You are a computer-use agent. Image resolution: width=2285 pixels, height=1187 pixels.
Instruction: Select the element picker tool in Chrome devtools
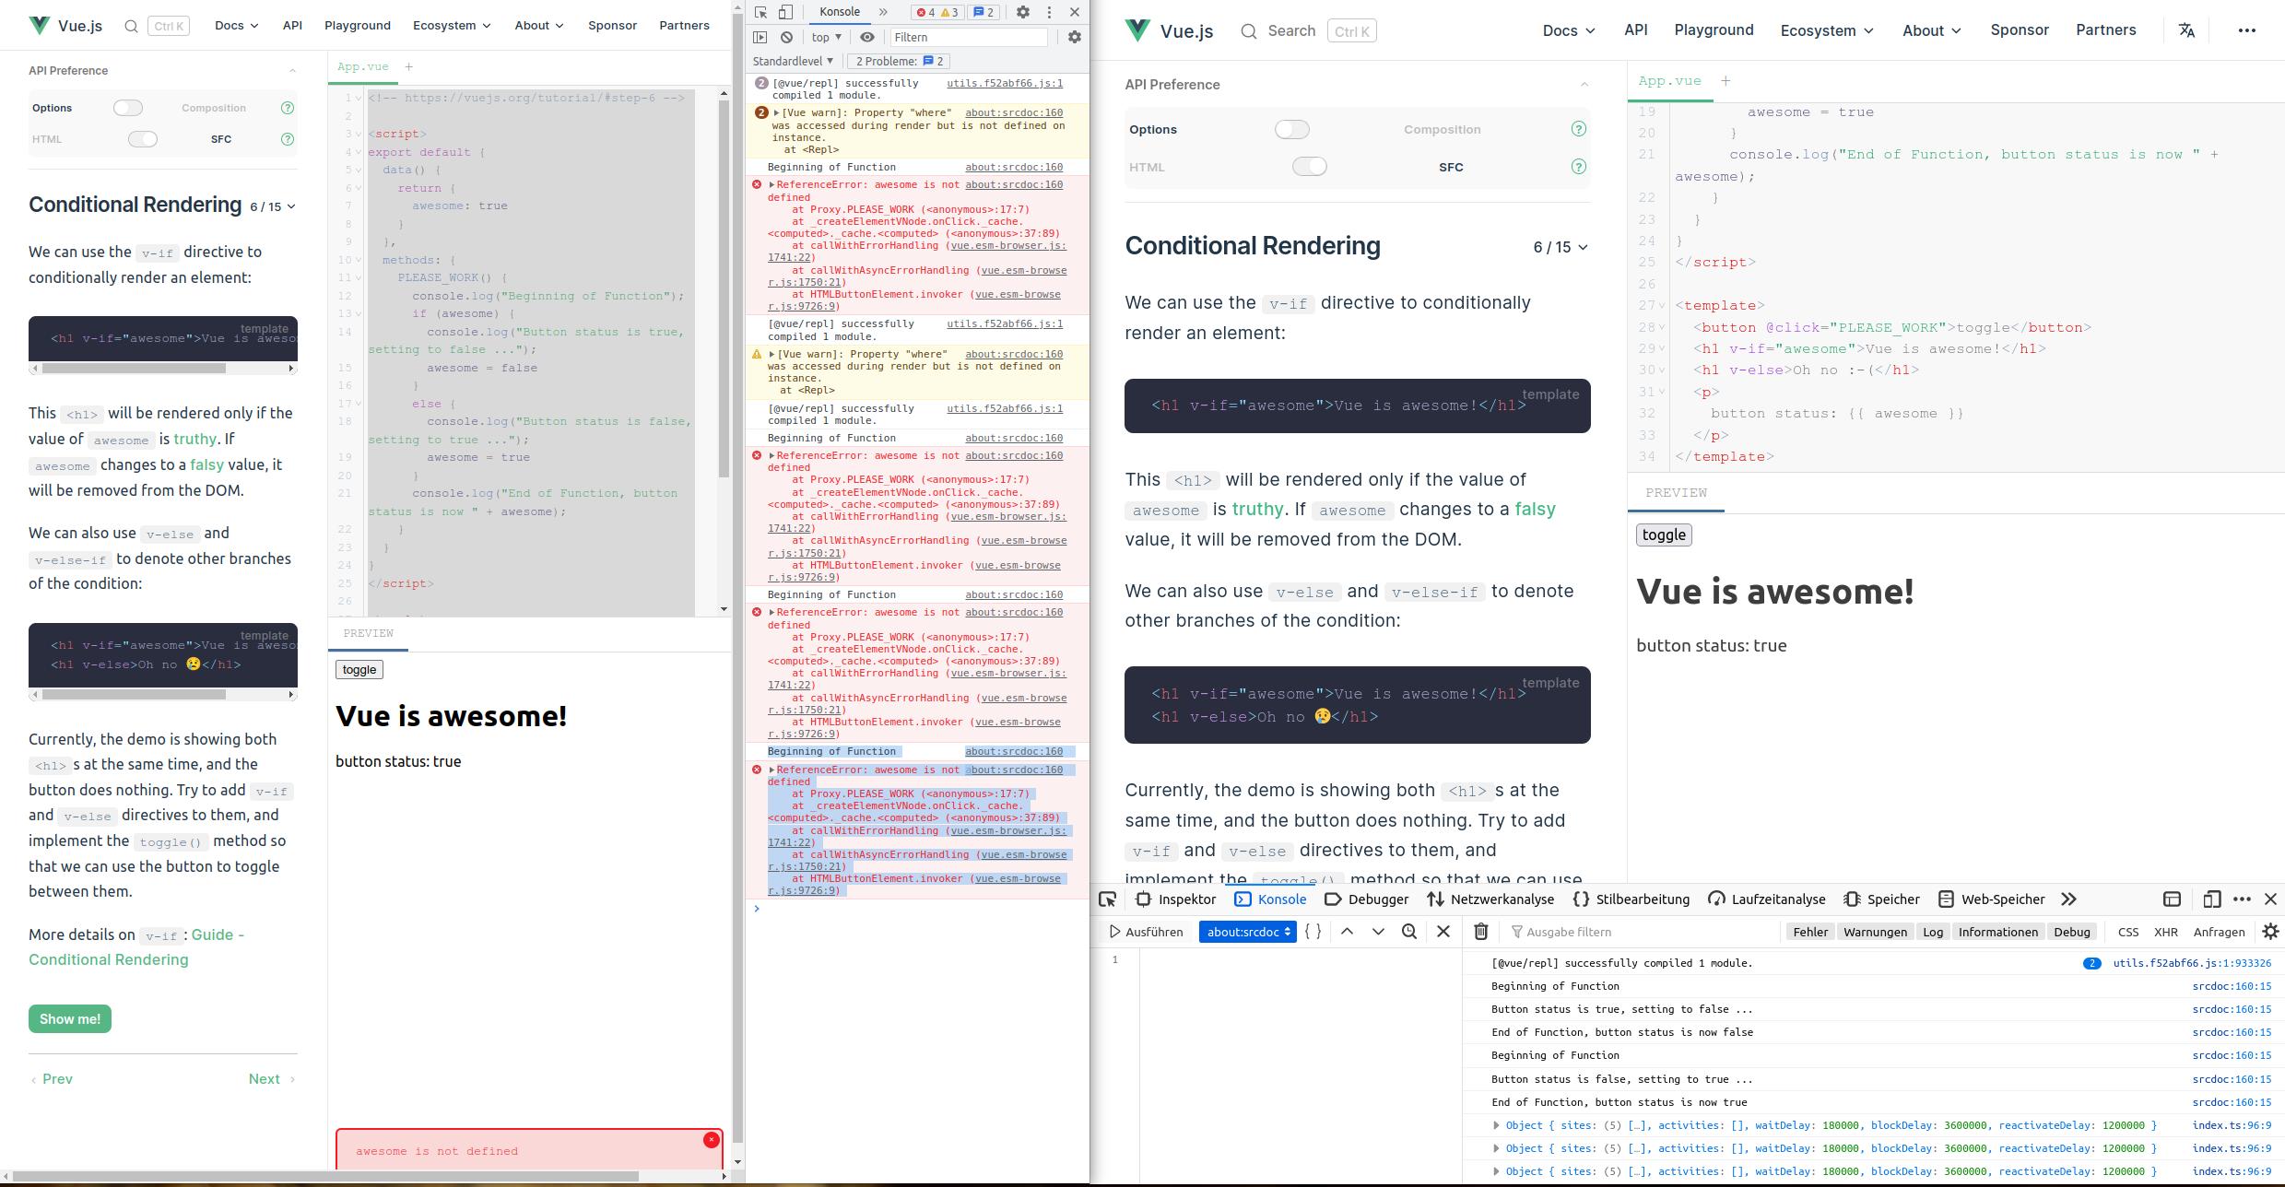tap(760, 12)
